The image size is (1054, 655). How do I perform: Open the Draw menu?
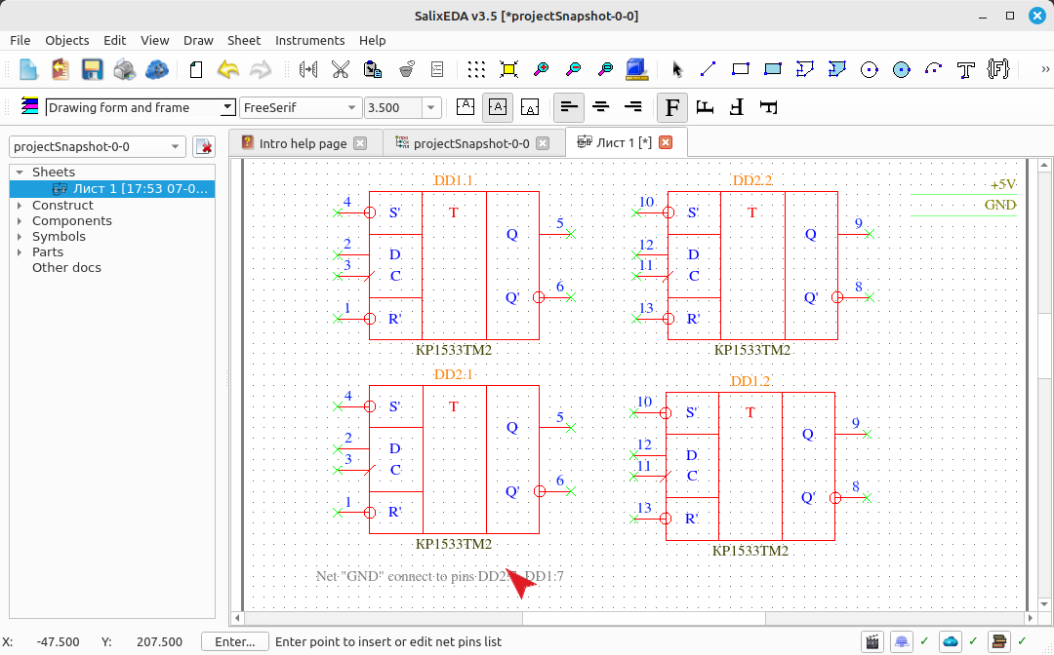pyautogui.click(x=198, y=40)
